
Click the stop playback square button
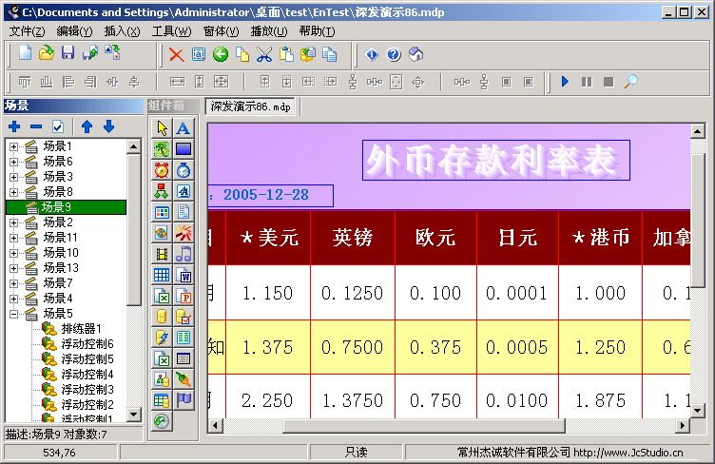click(609, 82)
